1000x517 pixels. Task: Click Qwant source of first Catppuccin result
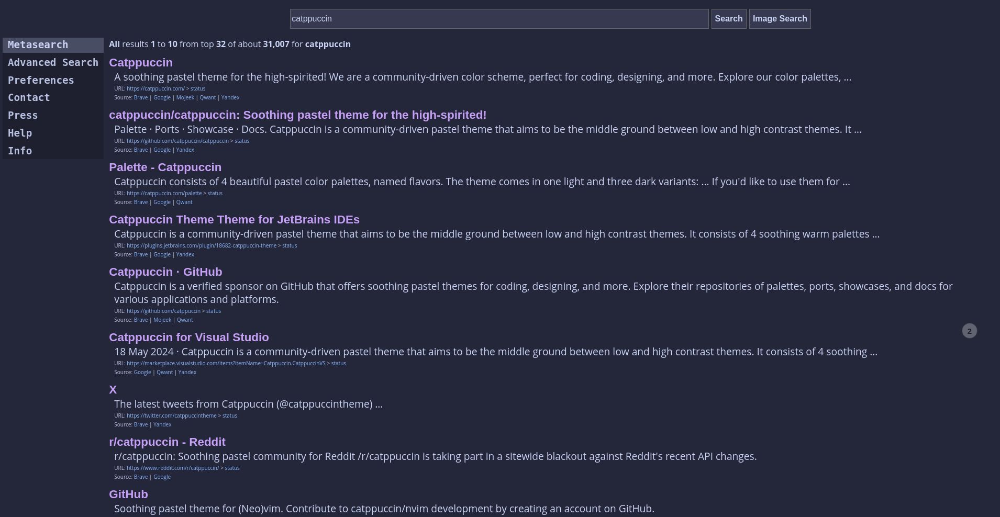pos(207,97)
